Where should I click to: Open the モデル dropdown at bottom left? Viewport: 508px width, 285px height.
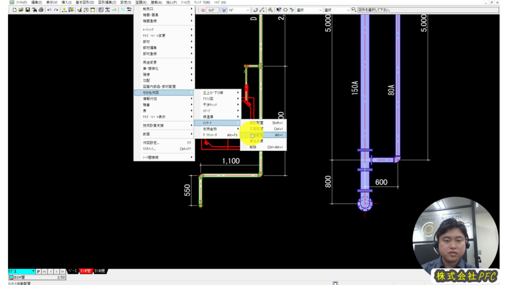tap(34, 272)
